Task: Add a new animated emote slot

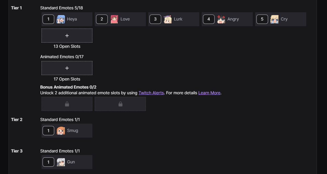Action: pos(67,68)
